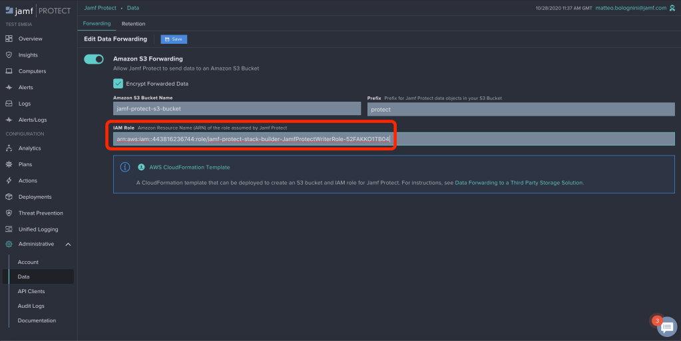Image resolution: width=681 pixels, height=341 pixels.
Task: Disable the Amazon S3 Forwarding toggle
Action: (x=94, y=59)
